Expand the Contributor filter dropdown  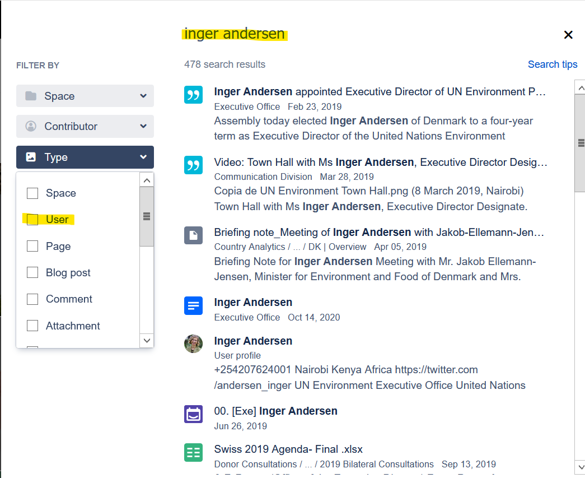(85, 126)
